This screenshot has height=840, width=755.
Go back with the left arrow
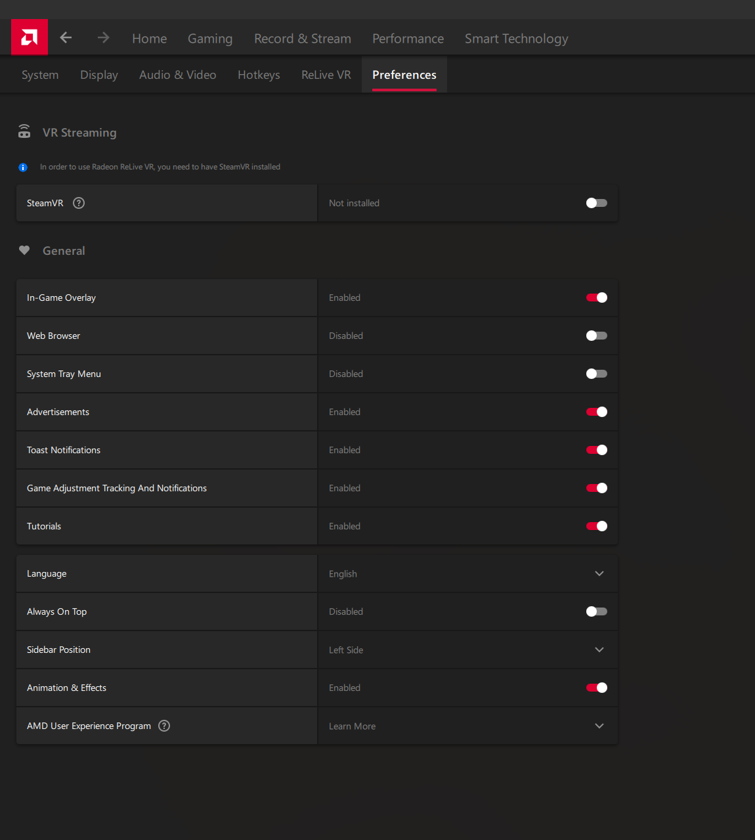66,37
